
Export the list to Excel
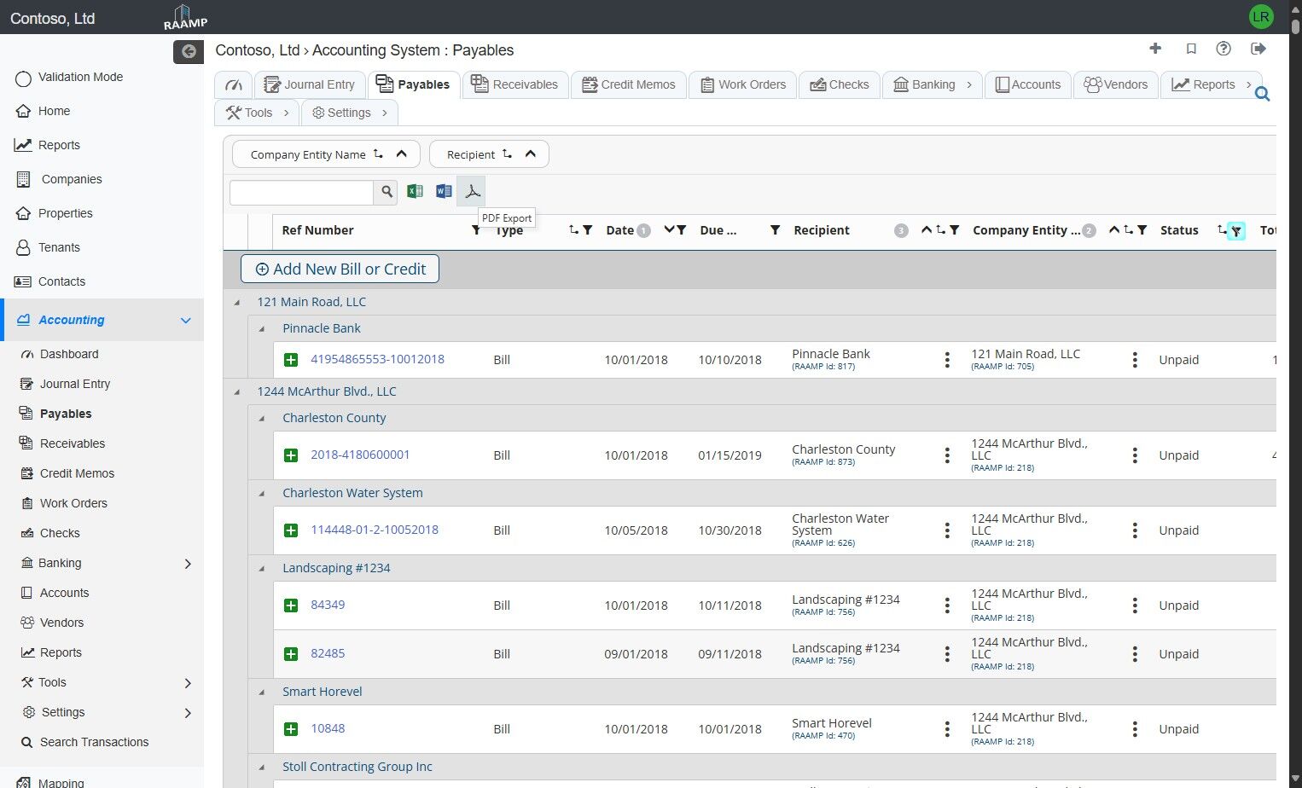[415, 191]
